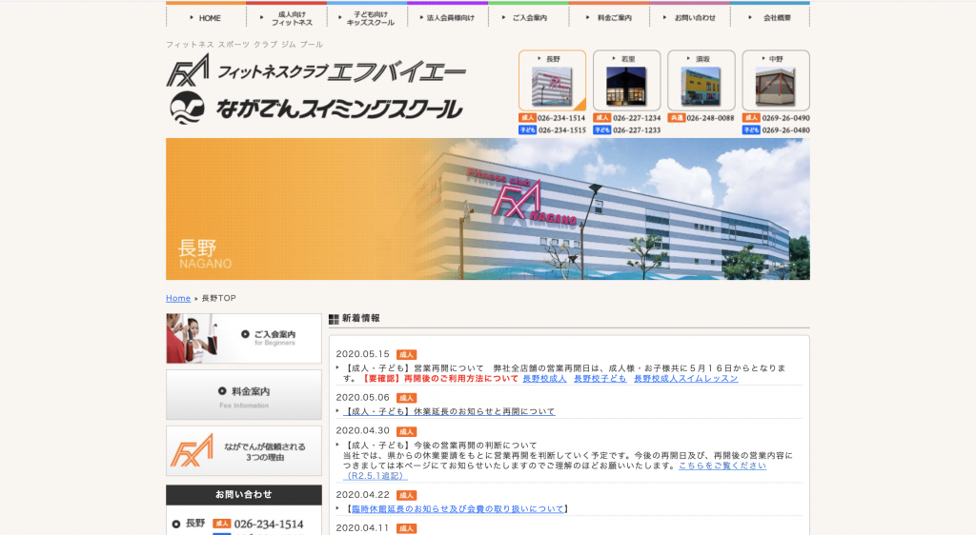Screen dimensions: 976x535
Task: Click the 成人 badge beside 026-227-1234
Action: (602, 117)
